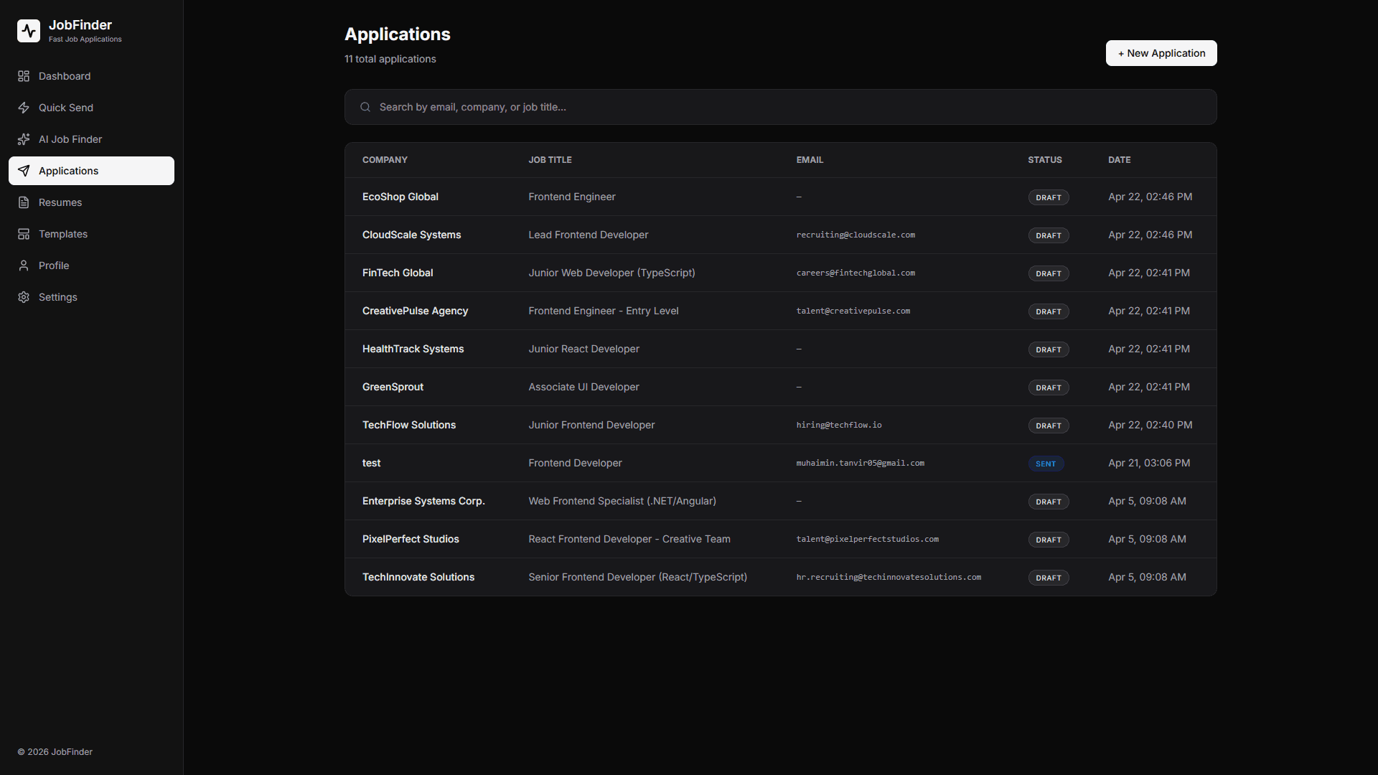Click the Lead Frontend Developer job title
1378x775 pixels.
click(x=589, y=235)
